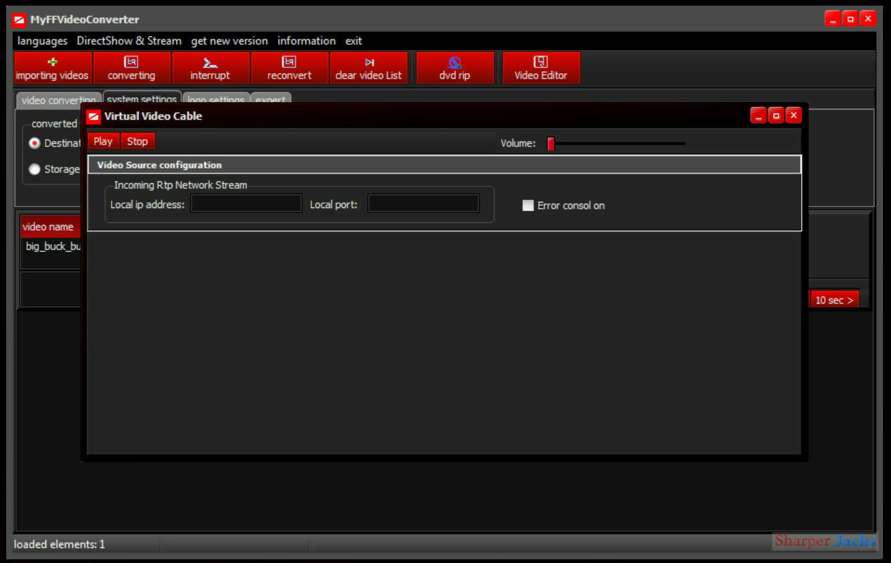891x563 pixels.
Task: Close the MyFFVideoConverter main window
Action: [868, 19]
